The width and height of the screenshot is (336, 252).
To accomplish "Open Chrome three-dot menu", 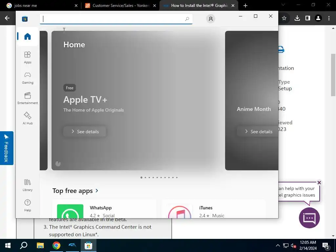I will click(x=329, y=18).
